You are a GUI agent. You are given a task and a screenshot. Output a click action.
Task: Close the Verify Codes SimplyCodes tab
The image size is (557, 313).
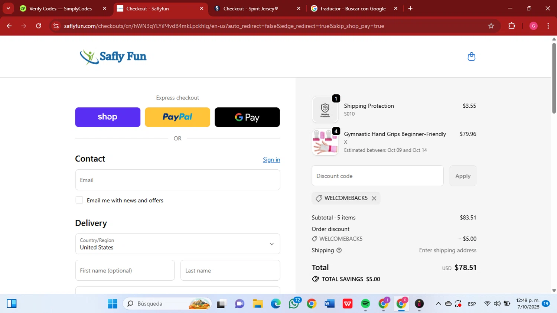104,9
